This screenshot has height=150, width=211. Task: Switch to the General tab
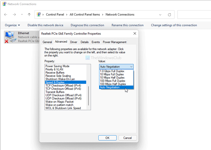[47, 42]
